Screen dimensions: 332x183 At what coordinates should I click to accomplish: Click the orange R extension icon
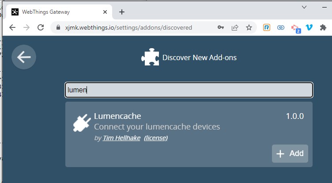[x=267, y=27]
